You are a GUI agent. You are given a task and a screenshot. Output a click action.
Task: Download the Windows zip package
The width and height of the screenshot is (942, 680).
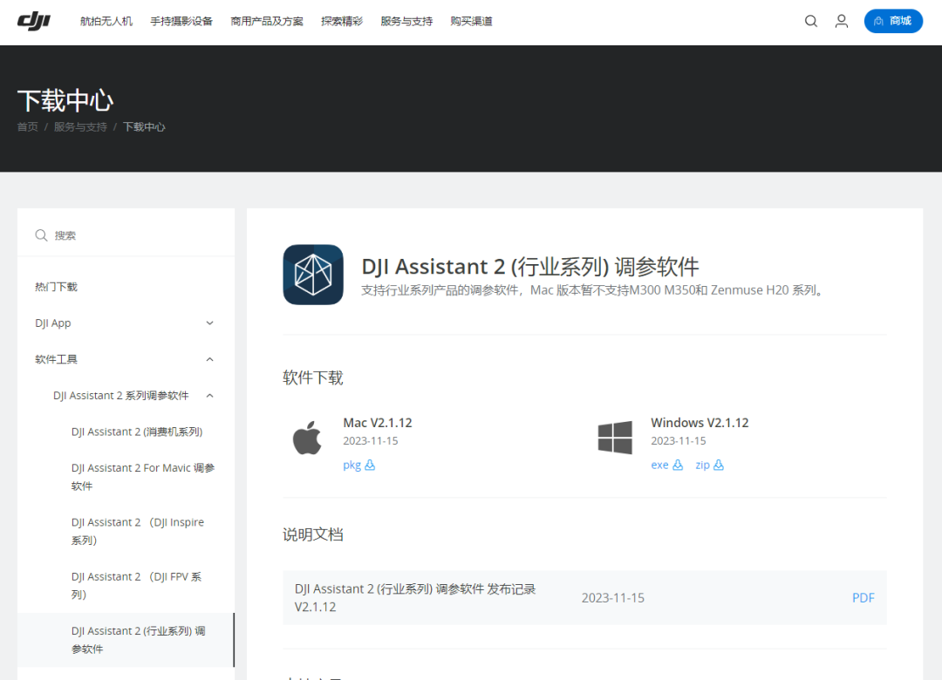tap(709, 465)
